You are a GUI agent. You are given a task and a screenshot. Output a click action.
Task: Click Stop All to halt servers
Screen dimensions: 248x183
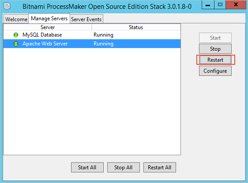point(124,168)
